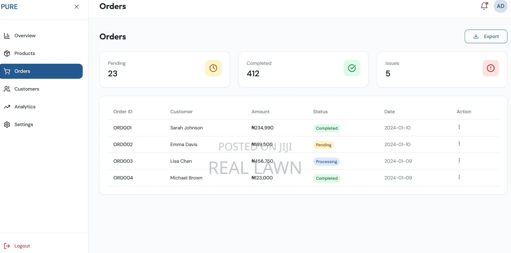511x253 pixels.
Task: Open the AD profile avatar
Action: pyautogui.click(x=500, y=6)
